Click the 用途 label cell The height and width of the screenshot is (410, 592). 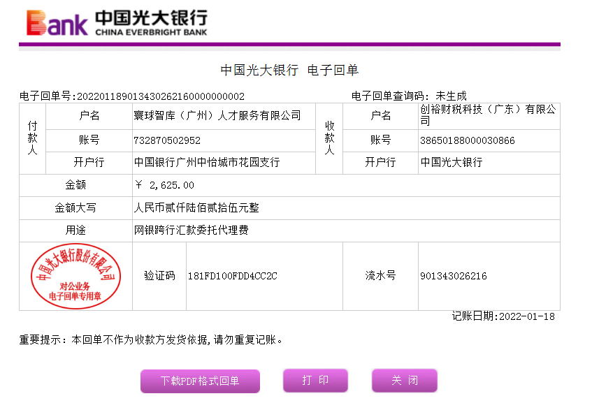click(75, 230)
